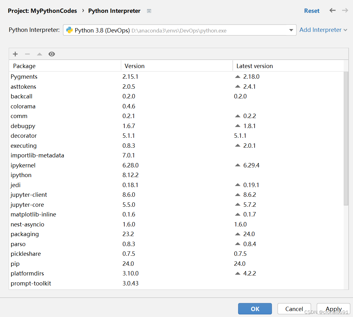Expand the Add Interpreter menu
Viewport: 353px width, 317px height.
(x=323, y=30)
